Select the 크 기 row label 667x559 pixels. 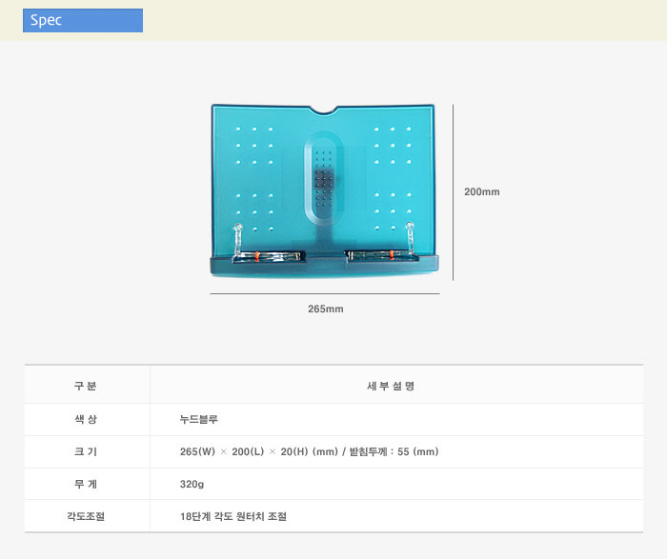point(86,451)
